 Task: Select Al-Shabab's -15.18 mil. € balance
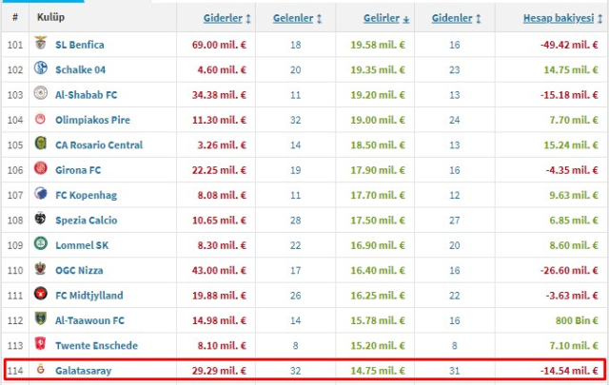569,95
